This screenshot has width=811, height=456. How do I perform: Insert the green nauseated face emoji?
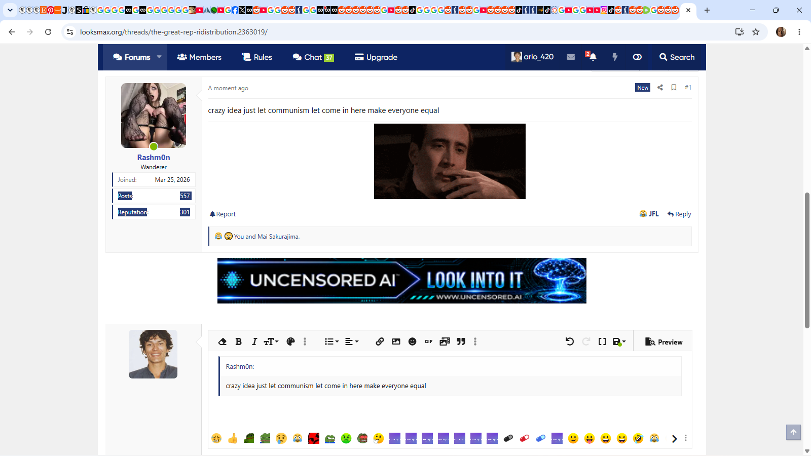(x=346, y=438)
